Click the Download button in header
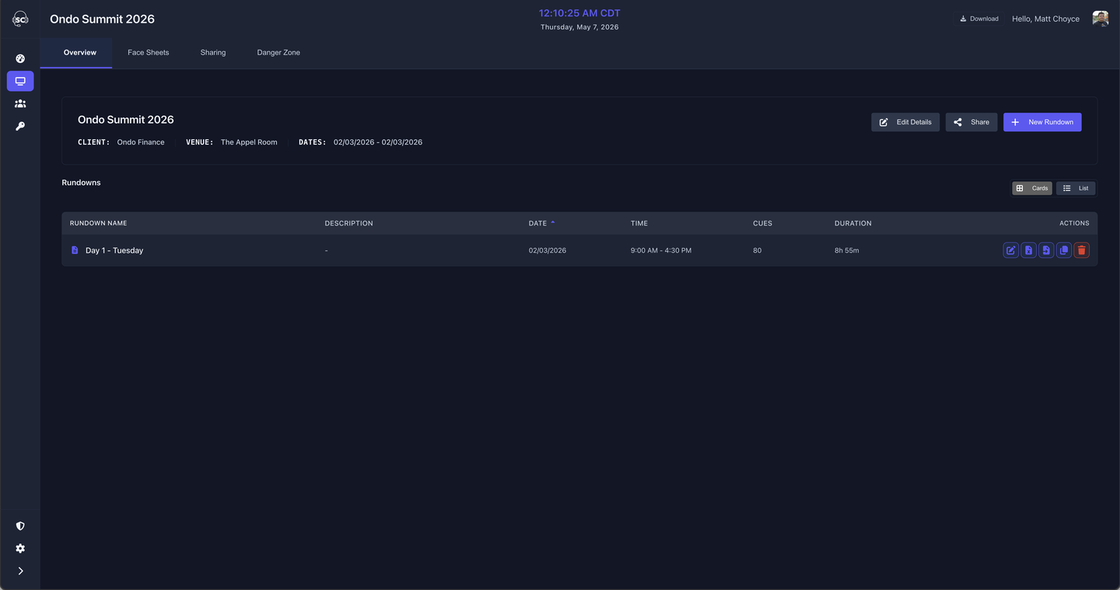 [979, 19]
